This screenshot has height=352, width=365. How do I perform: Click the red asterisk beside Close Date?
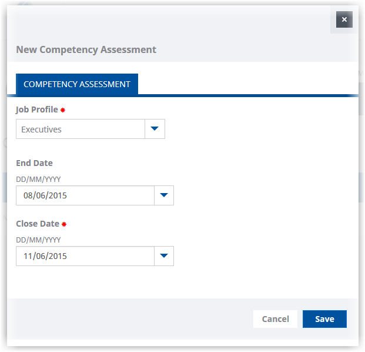pos(64,224)
